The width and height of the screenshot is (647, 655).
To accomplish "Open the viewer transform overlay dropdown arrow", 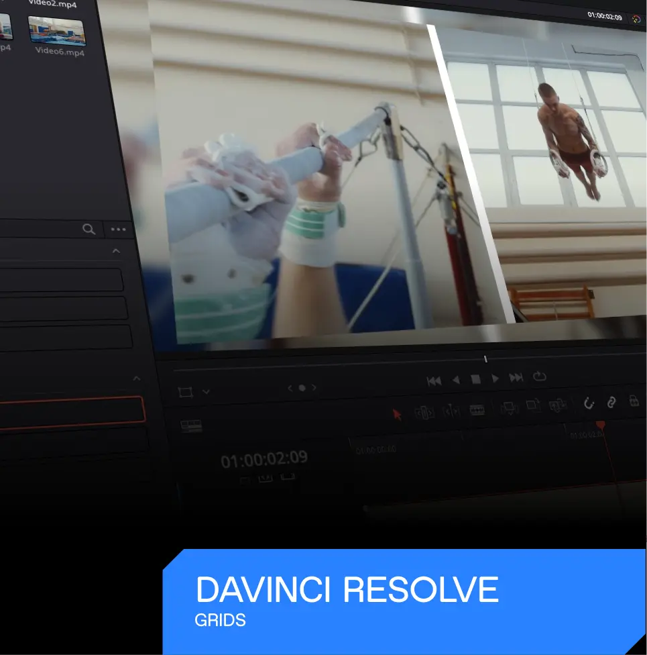I will [x=207, y=392].
